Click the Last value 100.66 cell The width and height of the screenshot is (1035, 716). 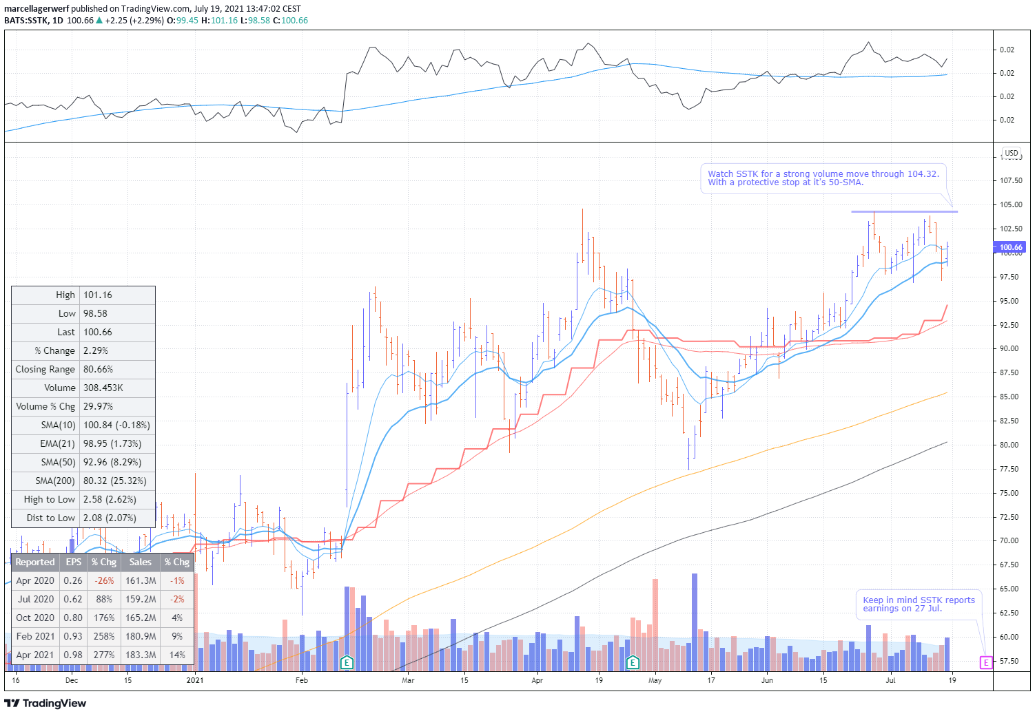pyautogui.click(x=118, y=332)
